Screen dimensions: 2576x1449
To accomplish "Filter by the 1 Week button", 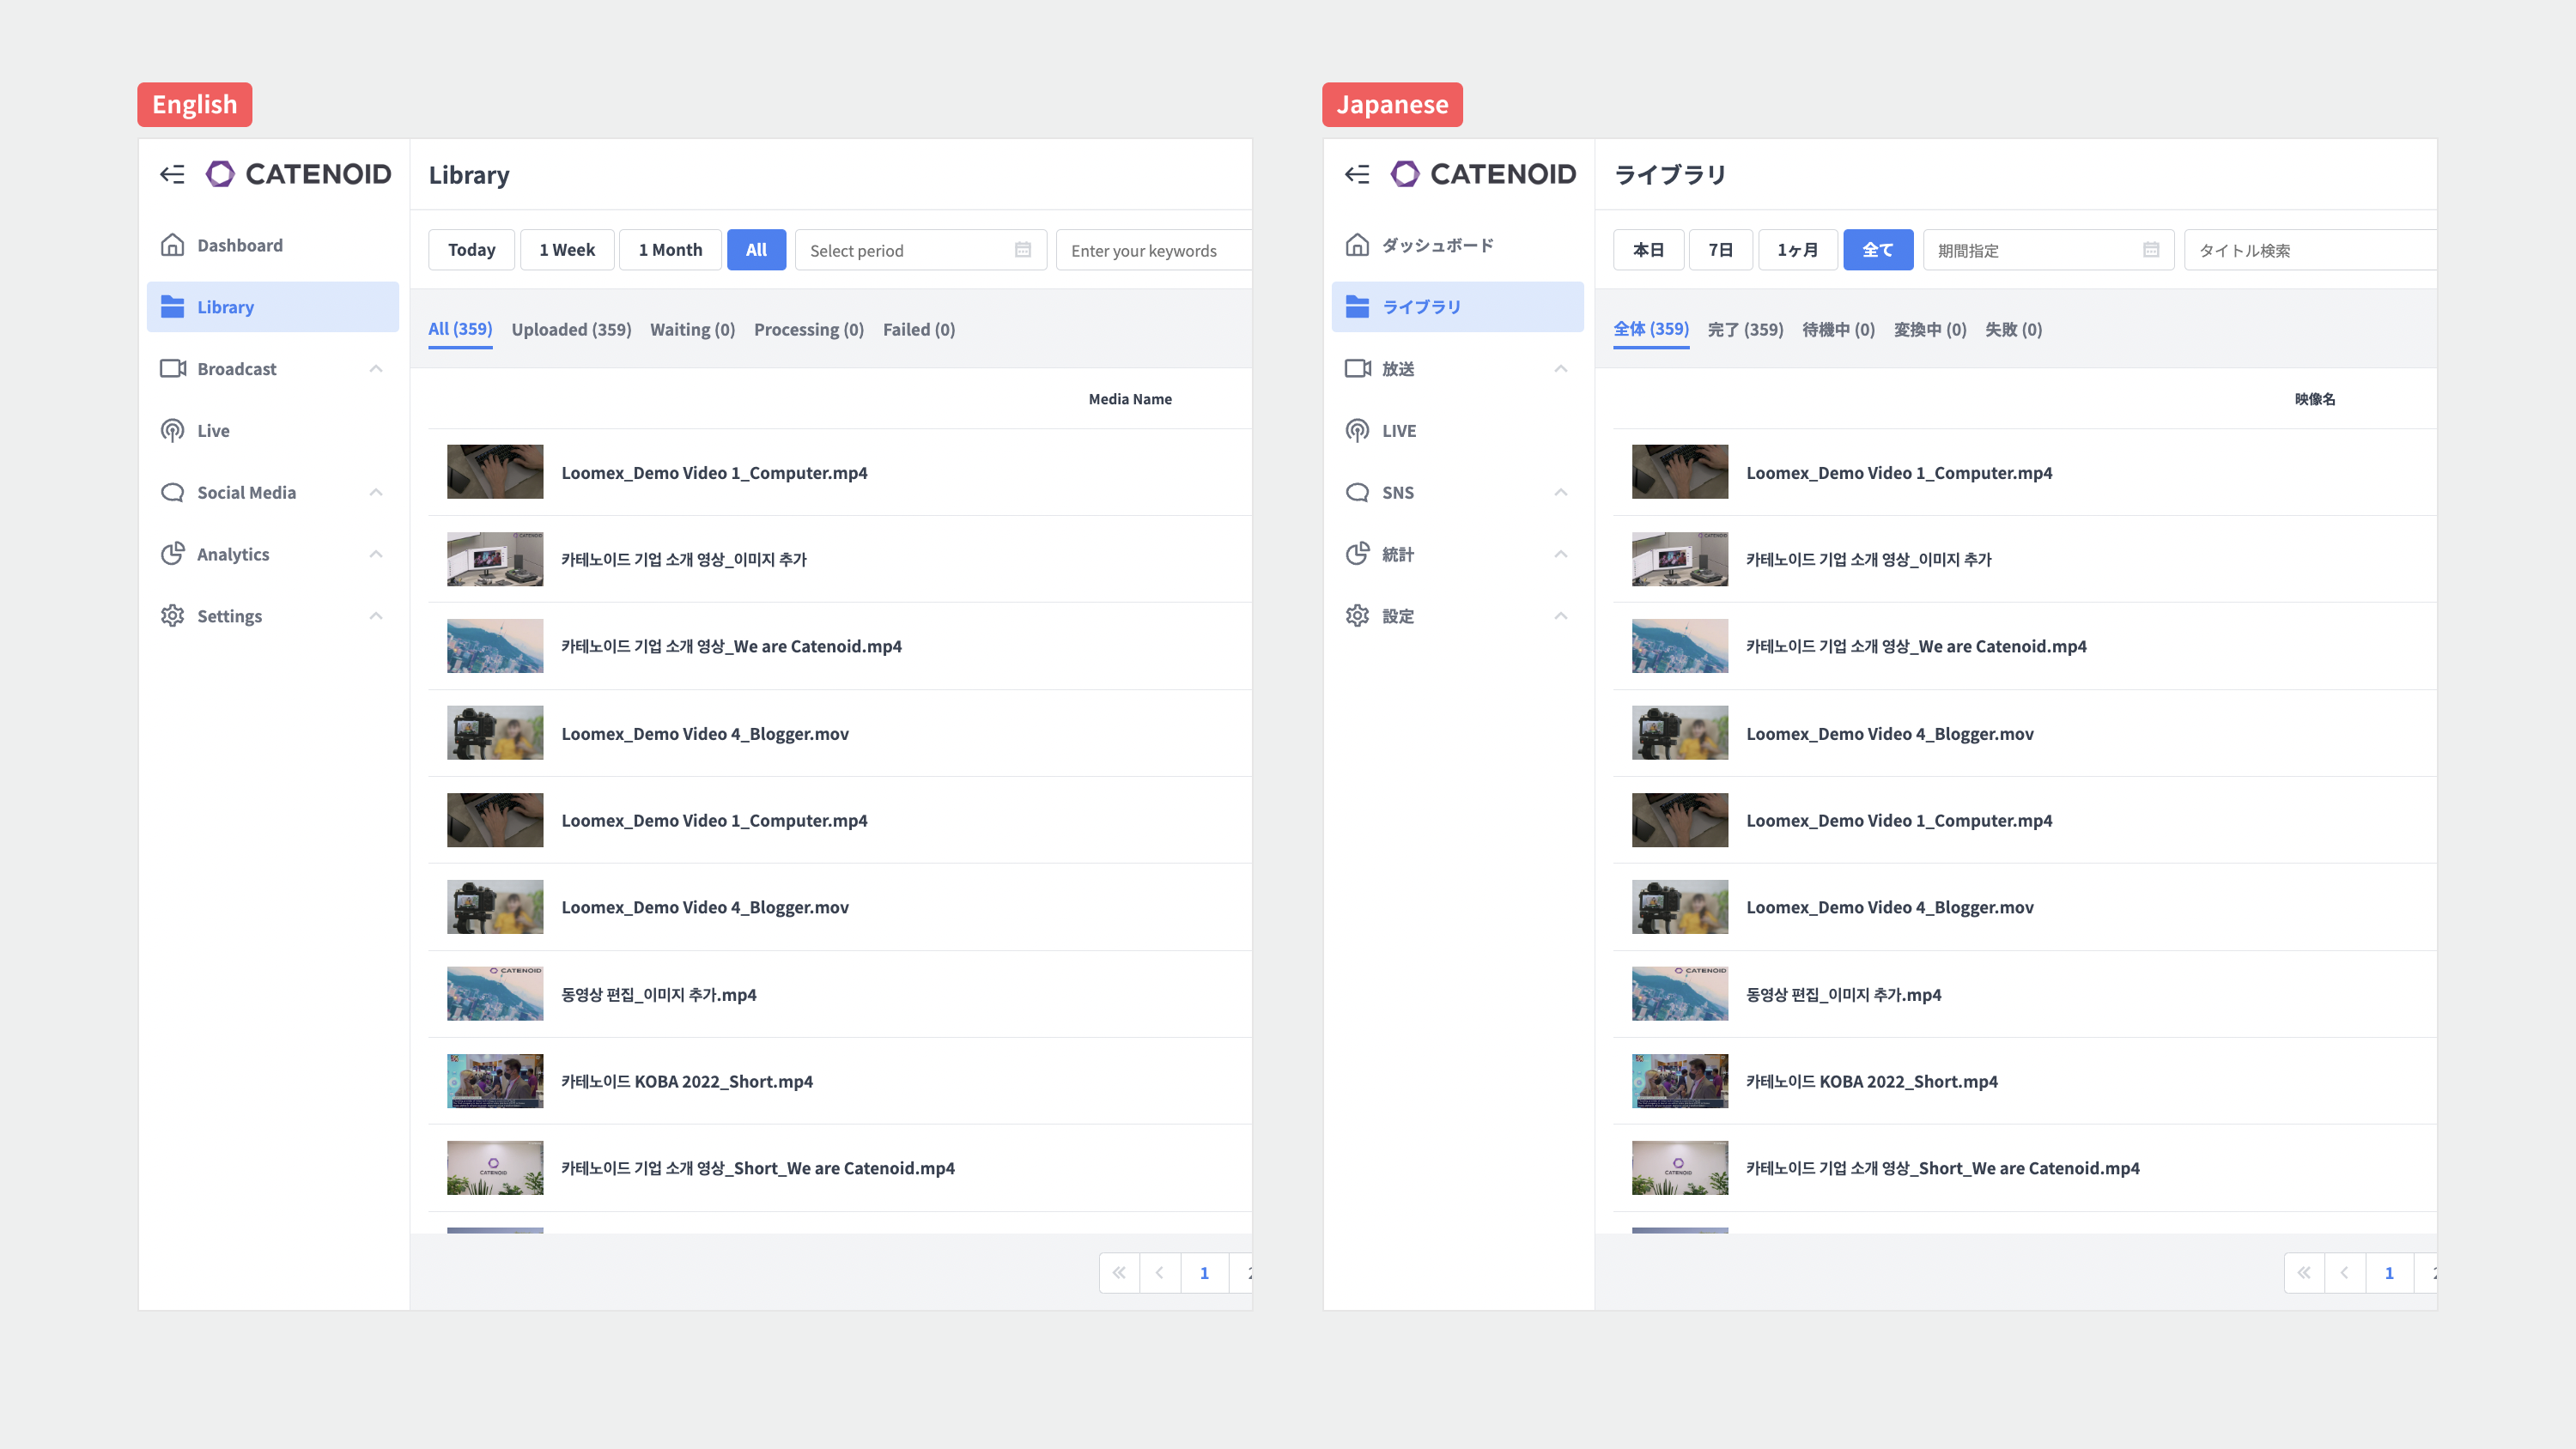I will pos(566,250).
